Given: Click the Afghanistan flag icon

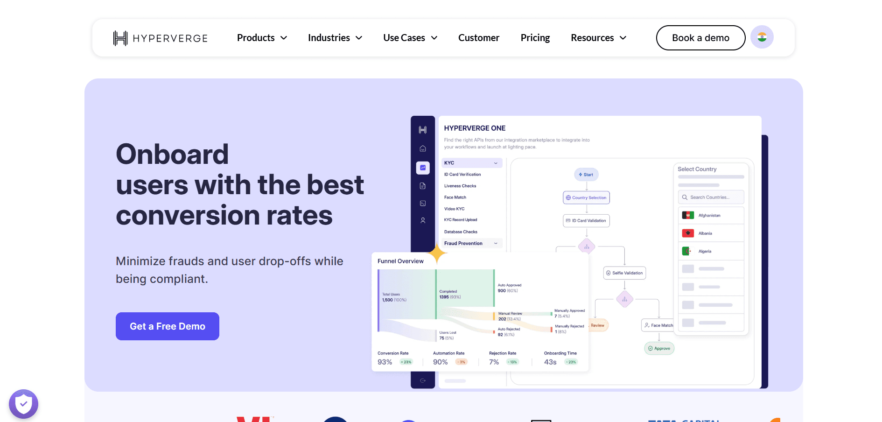Looking at the screenshot, I should [x=688, y=215].
